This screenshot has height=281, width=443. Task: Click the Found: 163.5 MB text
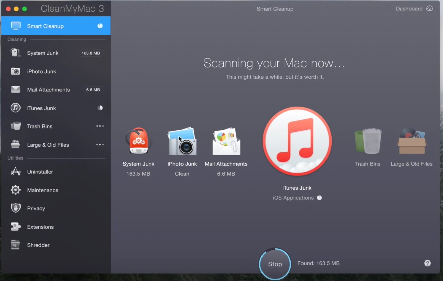click(x=319, y=263)
